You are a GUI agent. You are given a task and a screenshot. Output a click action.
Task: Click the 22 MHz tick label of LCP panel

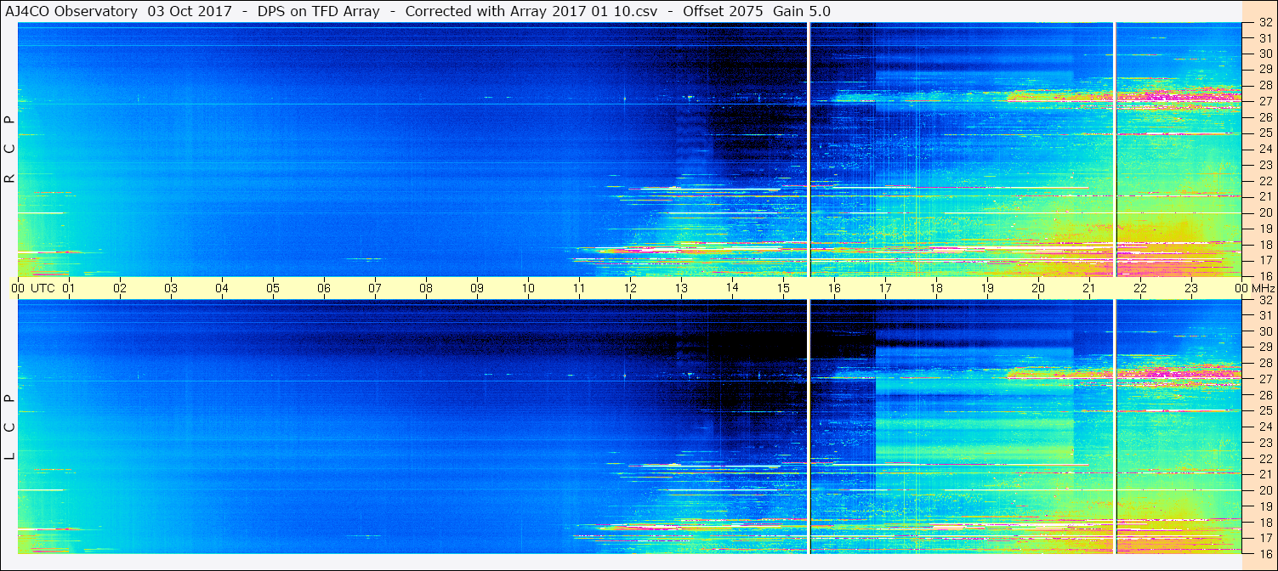[1264, 459]
